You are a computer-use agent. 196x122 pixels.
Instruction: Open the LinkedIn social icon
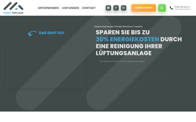click(x=108, y=8)
